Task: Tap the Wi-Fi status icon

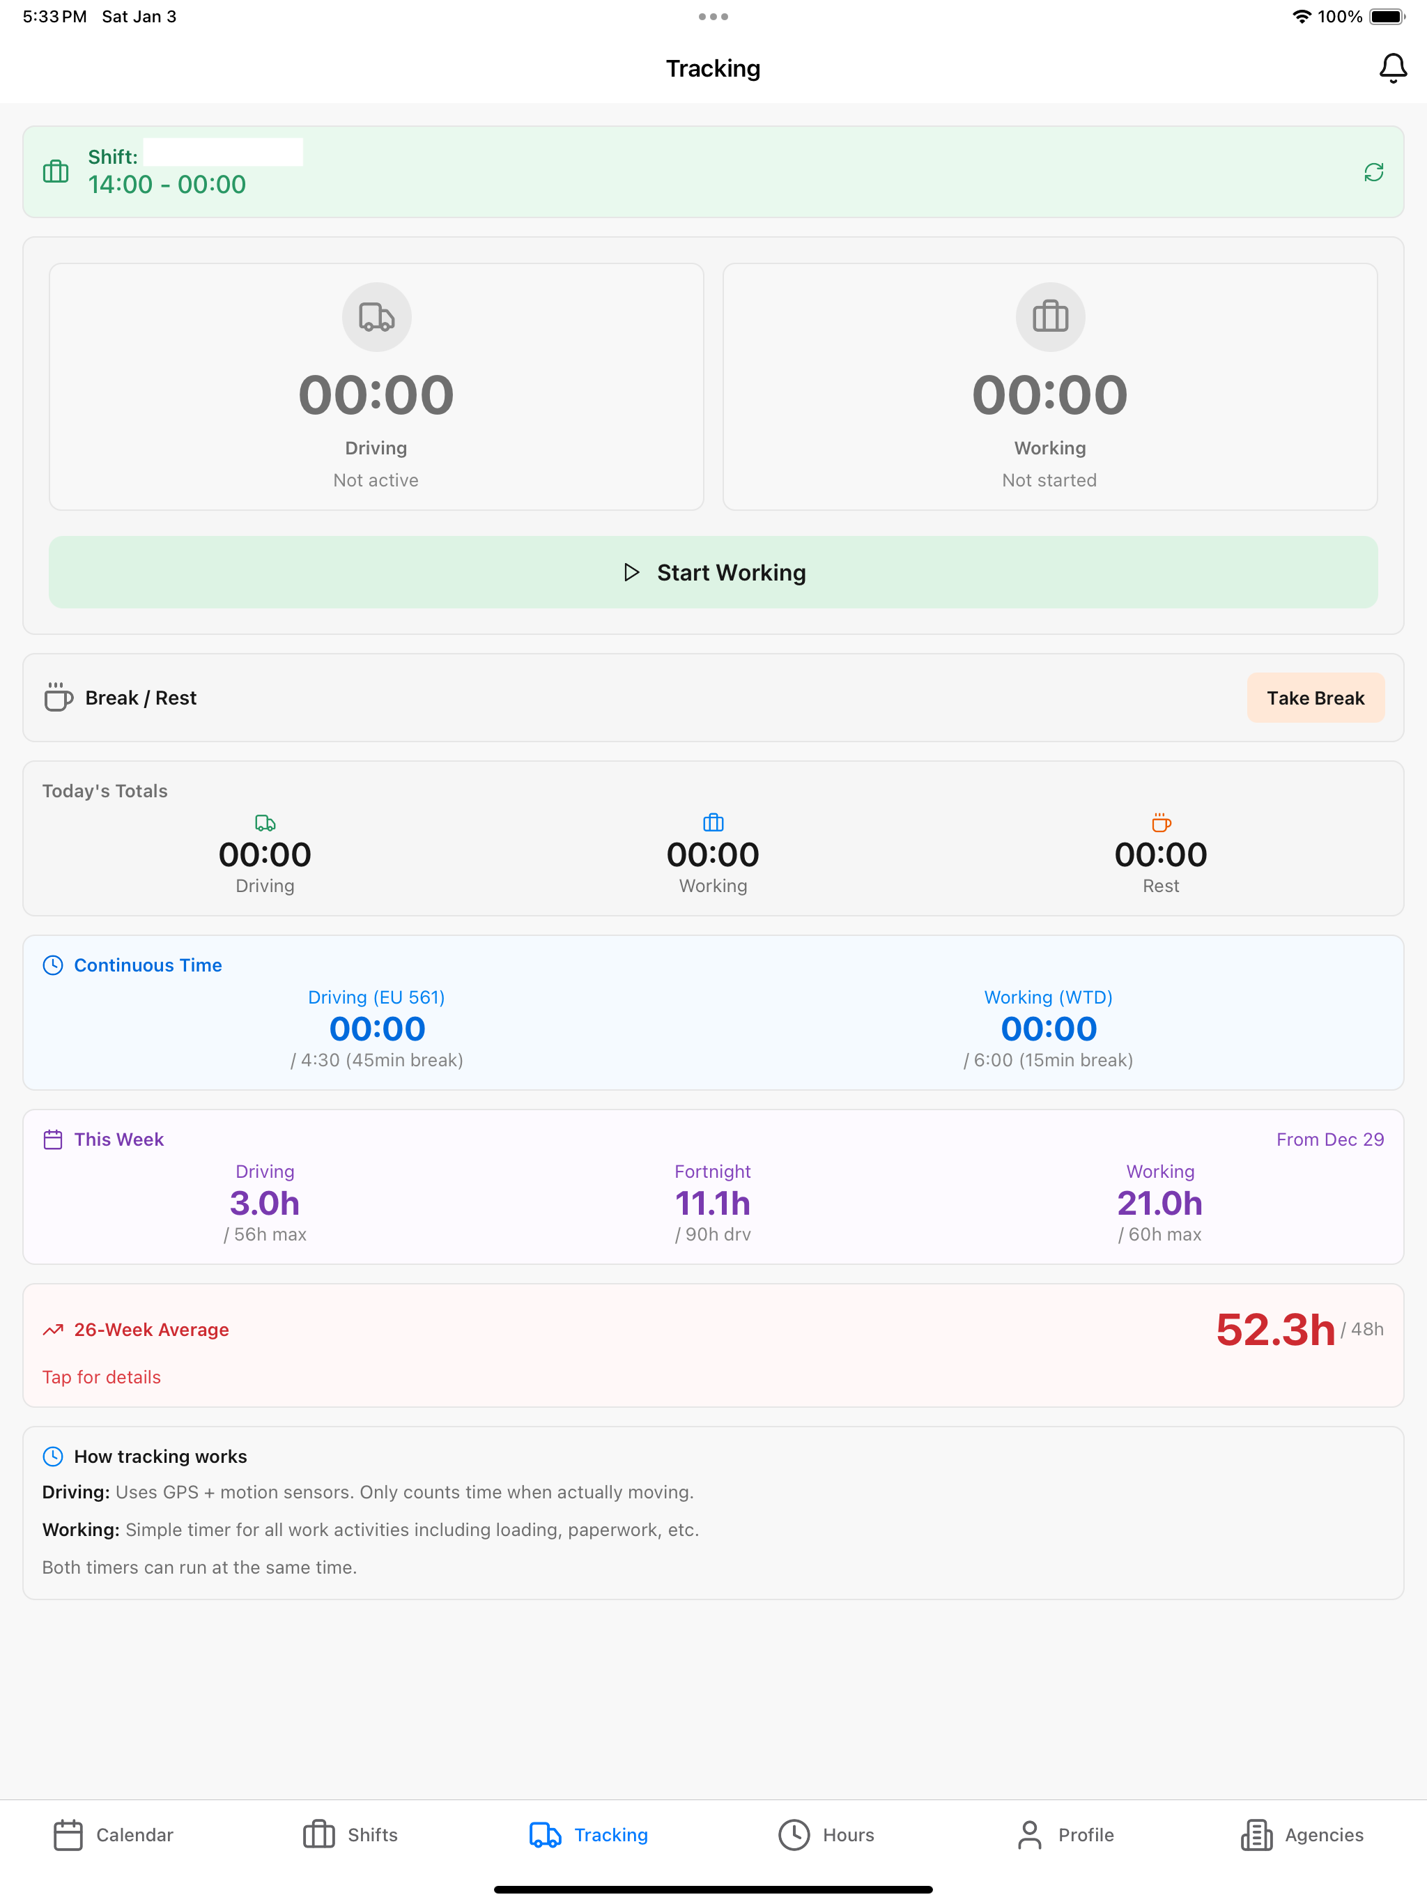Action: [1302, 16]
